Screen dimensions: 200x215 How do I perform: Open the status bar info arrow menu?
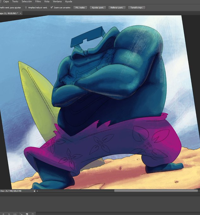(34, 191)
